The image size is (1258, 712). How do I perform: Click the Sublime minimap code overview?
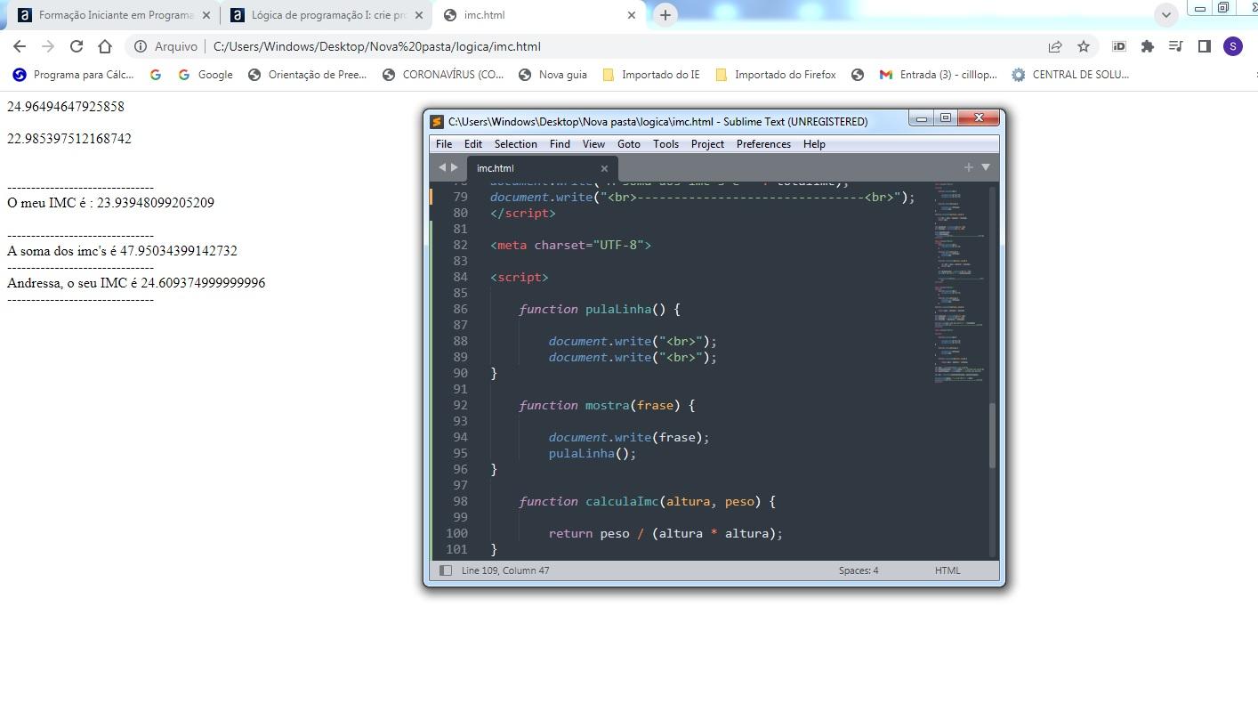point(959,283)
